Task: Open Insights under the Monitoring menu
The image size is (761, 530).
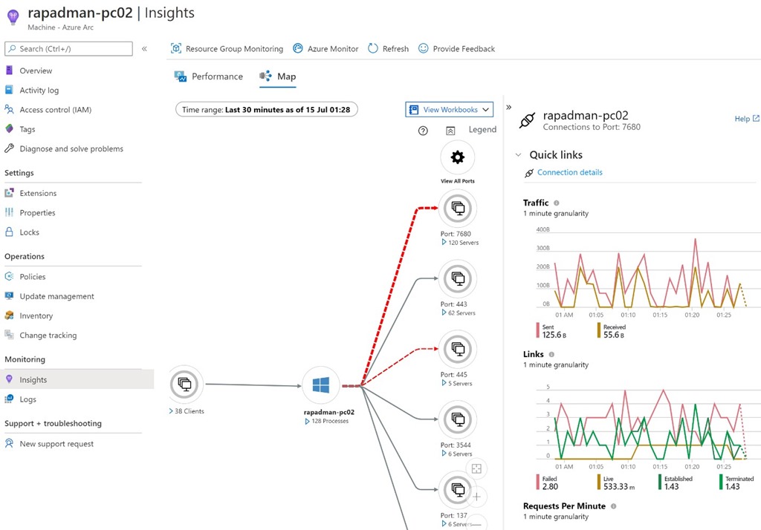Action: coord(33,379)
